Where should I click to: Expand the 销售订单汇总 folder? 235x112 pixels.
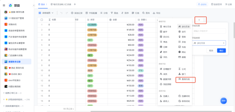(4, 93)
